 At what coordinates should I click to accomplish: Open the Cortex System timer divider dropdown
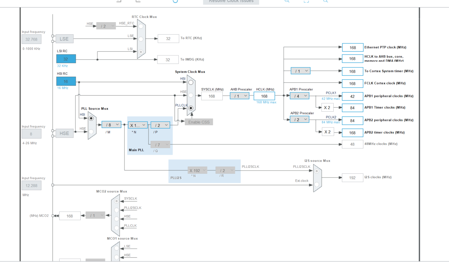pyautogui.click(x=301, y=71)
